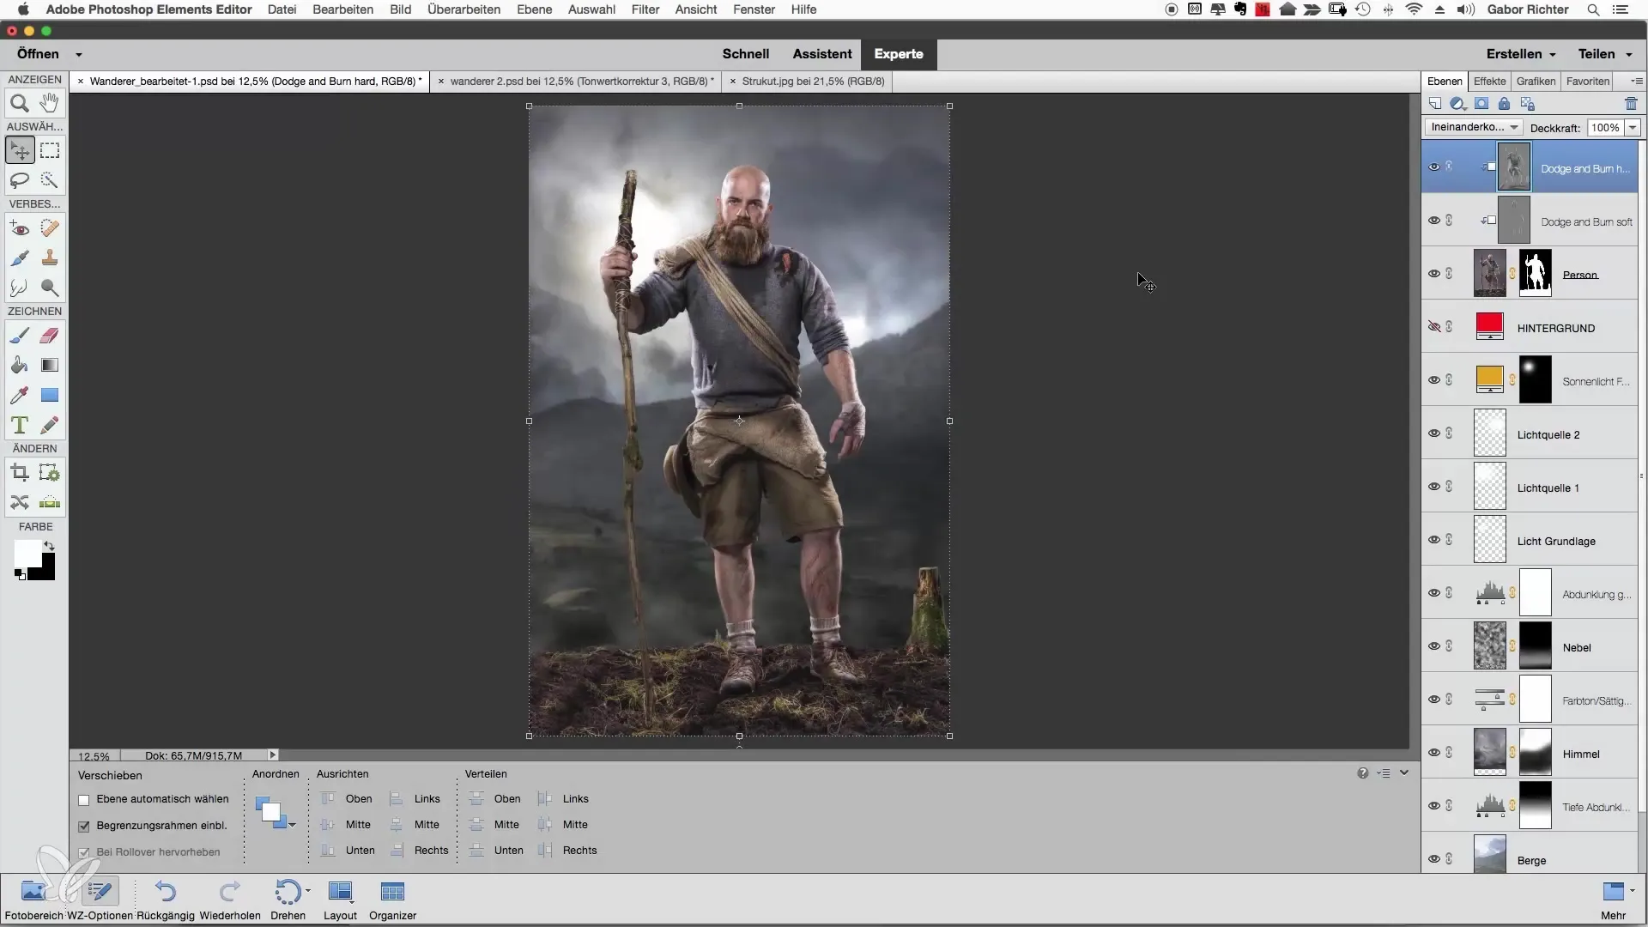Click the Mehr button
1648x927 pixels.
click(x=1614, y=900)
